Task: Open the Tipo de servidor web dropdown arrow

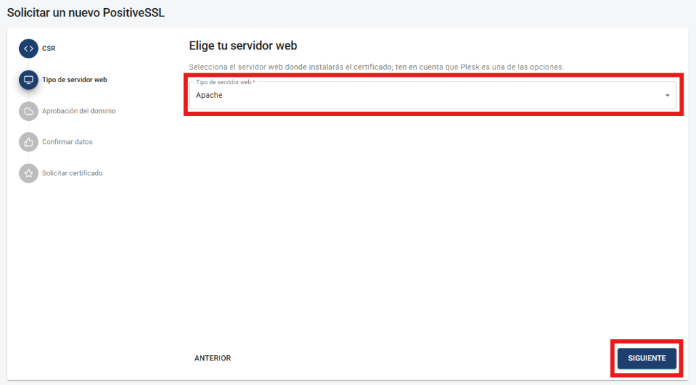Action: pyautogui.click(x=667, y=95)
